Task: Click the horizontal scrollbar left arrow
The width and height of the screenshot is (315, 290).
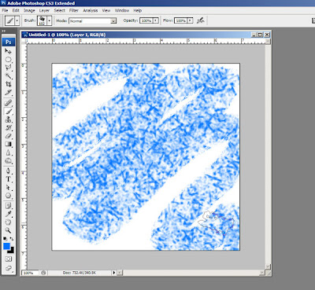Action: coord(120,273)
